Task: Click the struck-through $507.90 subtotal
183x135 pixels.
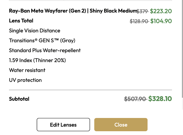Action: click(135, 99)
